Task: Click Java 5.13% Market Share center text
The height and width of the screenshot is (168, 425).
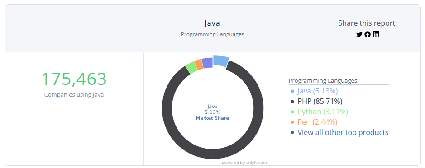Action: click(x=213, y=112)
